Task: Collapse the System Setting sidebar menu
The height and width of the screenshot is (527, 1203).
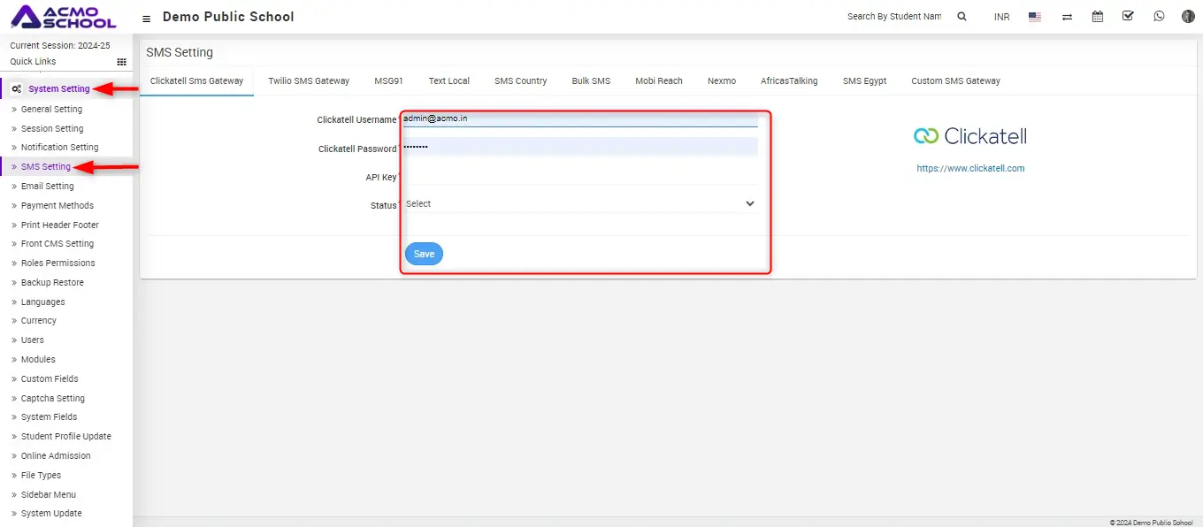Action: tap(58, 88)
